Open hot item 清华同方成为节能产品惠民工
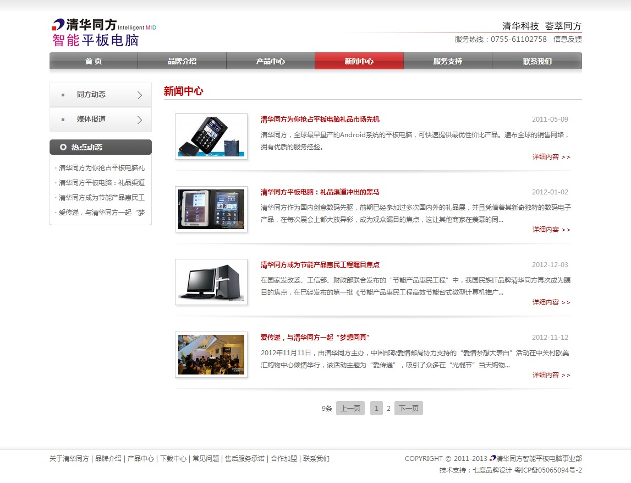Image resolution: width=631 pixels, height=483 pixels. tap(101, 197)
